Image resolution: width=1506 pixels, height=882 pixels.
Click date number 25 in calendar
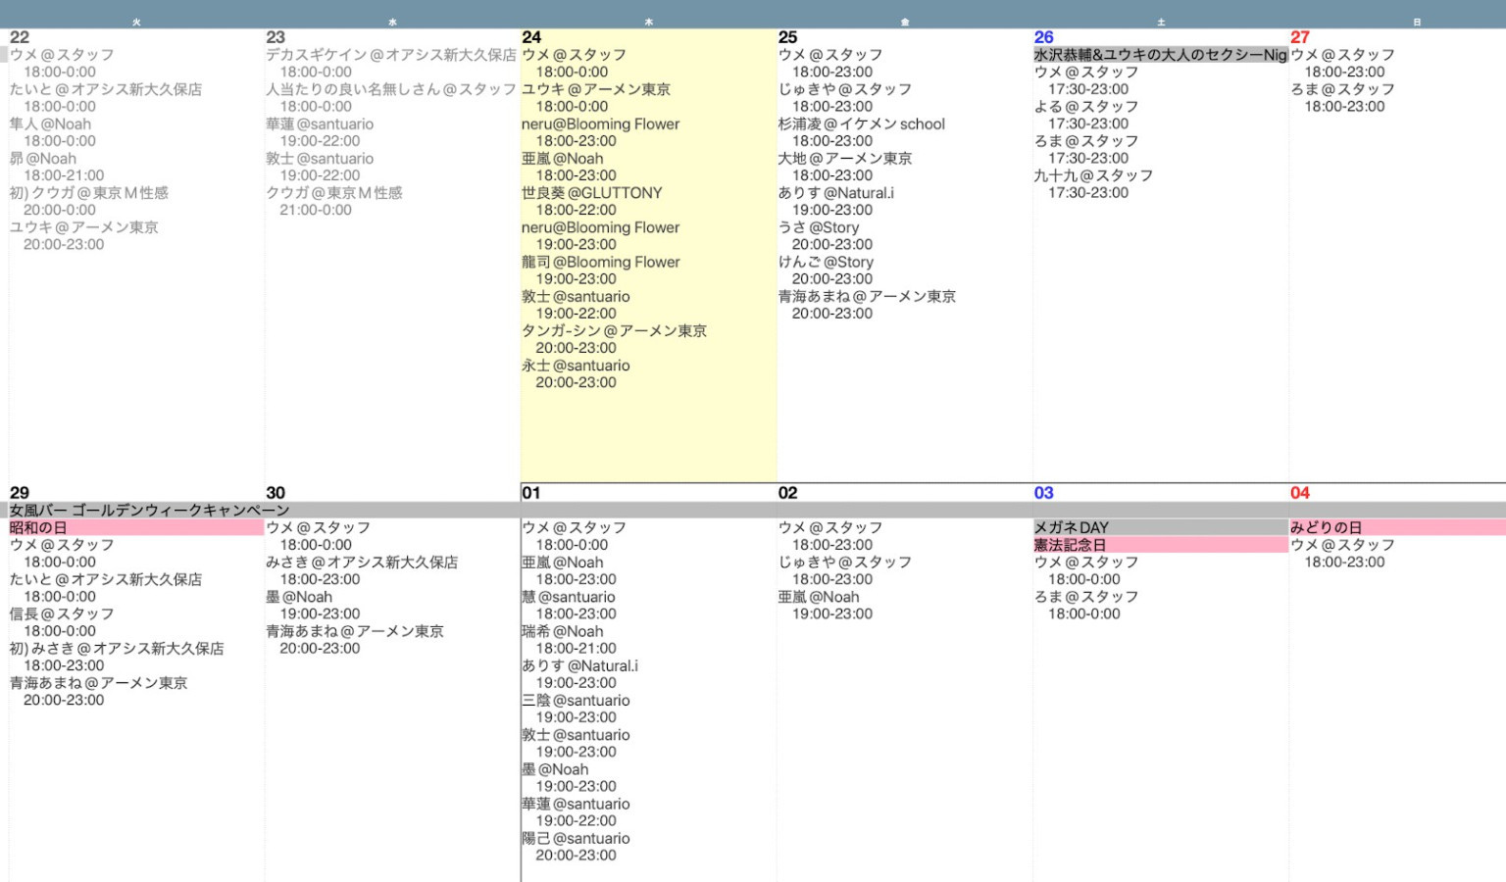[788, 37]
